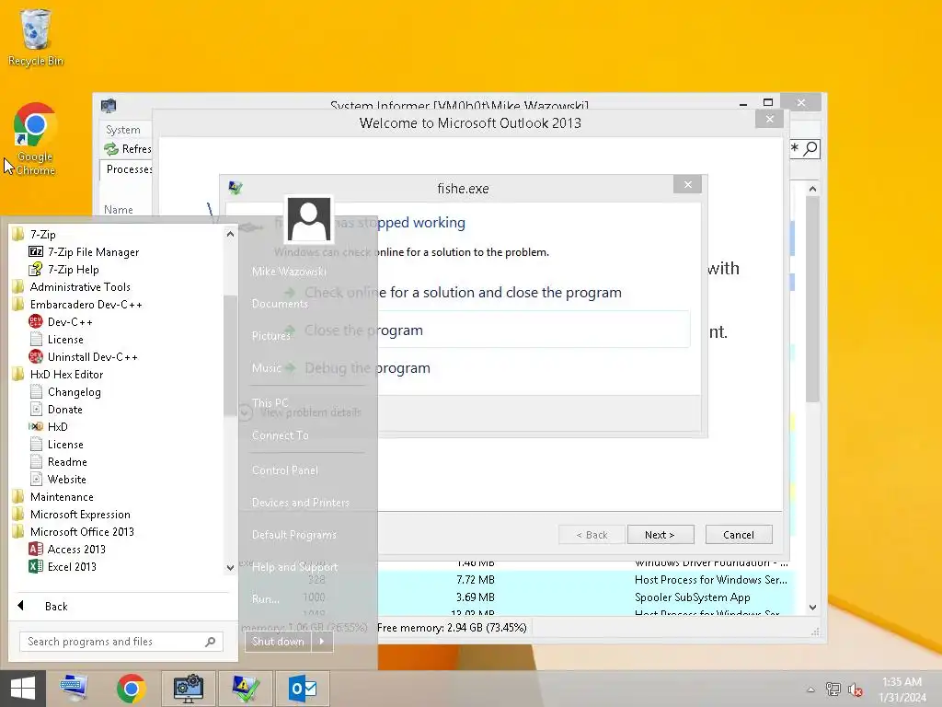942x707 pixels.
Task: Switch to Outlook taskbar icon
Action: 302,689
